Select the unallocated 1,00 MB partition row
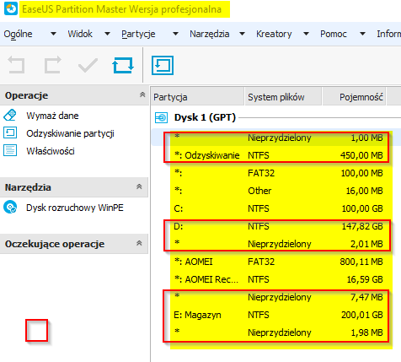401x362 pixels. coord(276,138)
